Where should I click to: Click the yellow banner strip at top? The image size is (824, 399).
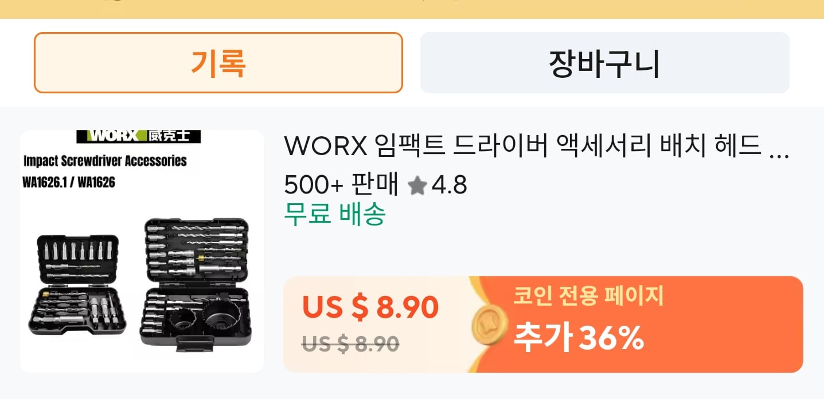tap(412, 9)
